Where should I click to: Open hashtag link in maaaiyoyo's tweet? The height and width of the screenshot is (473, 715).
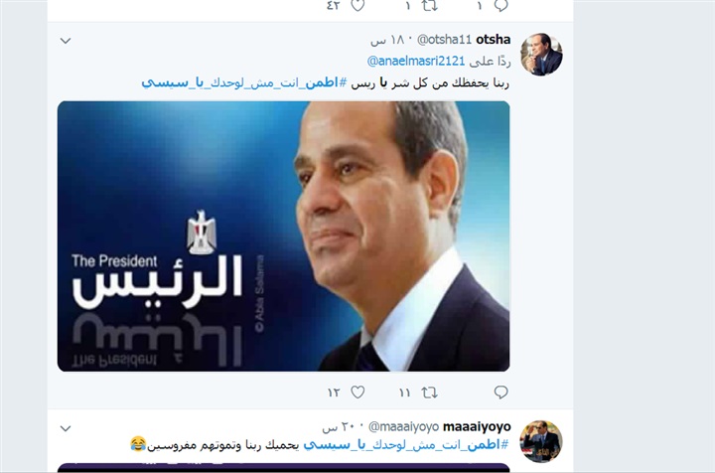click(406, 444)
